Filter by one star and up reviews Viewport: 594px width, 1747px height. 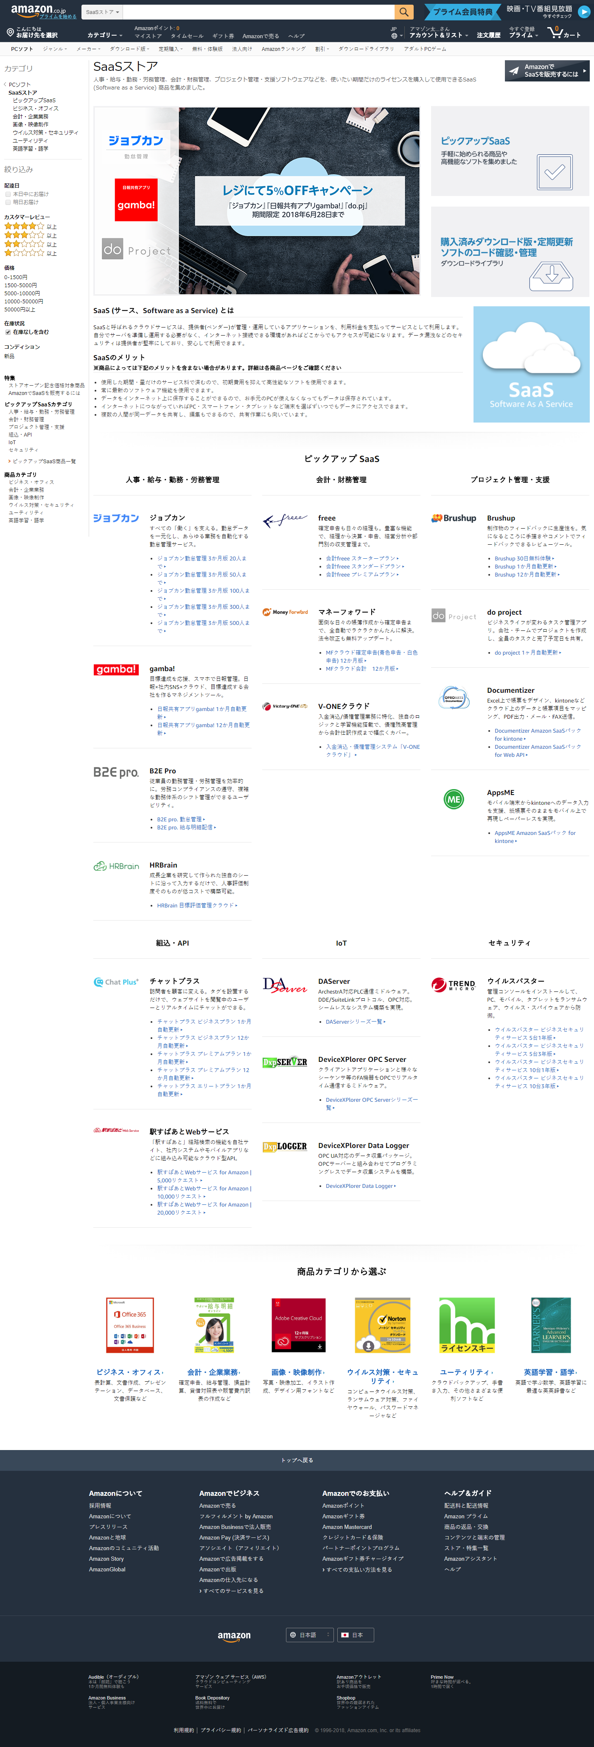coord(31,253)
